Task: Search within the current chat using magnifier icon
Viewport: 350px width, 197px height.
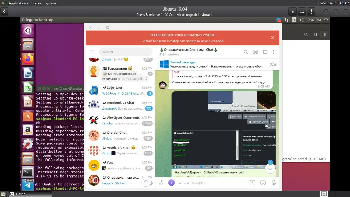Action: tap(246, 52)
